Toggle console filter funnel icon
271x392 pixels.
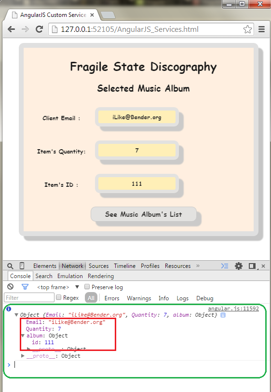[x=25, y=287]
